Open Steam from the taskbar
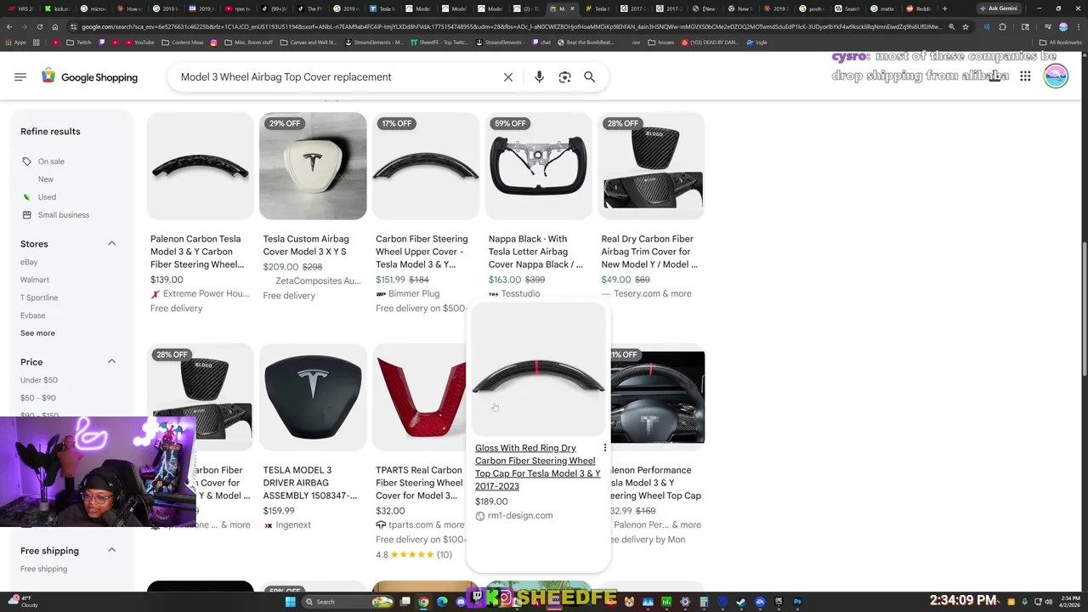 pyautogui.click(x=741, y=602)
